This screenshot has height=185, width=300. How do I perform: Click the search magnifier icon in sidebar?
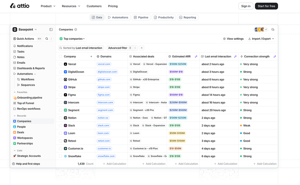point(47,39)
